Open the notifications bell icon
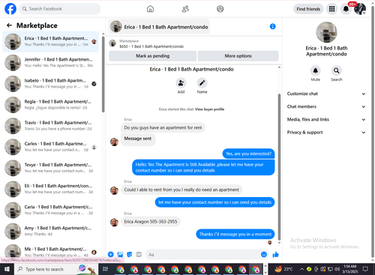This screenshot has width=375, height=275. pyautogui.click(x=346, y=9)
